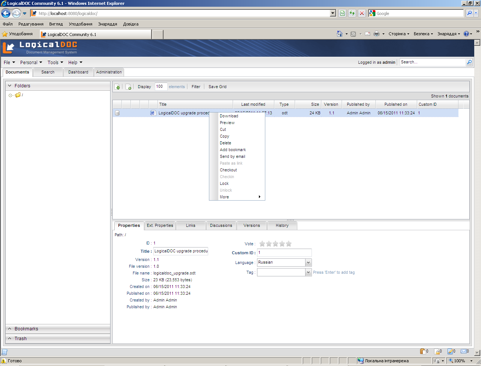Click the Print icon in IE toolbar

coord(377,34)
